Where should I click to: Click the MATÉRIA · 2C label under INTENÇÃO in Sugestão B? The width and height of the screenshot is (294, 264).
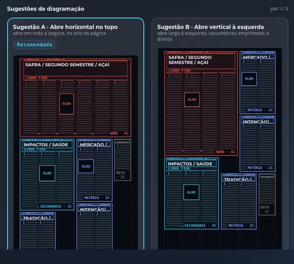[260, 168]
